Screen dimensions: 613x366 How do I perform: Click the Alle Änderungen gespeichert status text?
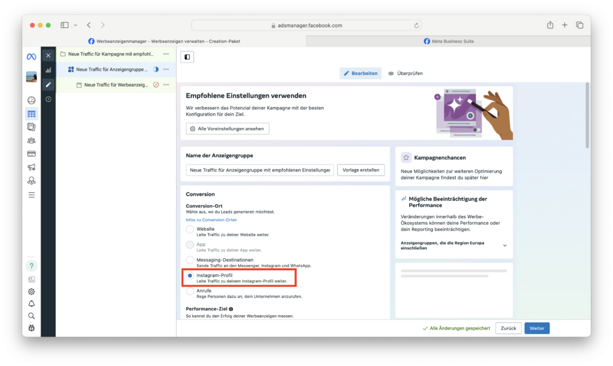click(460, 328)
